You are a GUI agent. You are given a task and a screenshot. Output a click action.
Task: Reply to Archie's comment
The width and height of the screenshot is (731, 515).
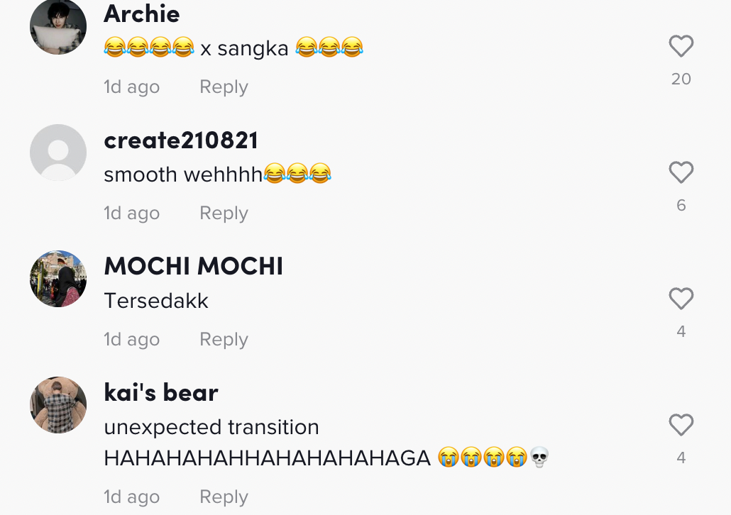tap(224, 87)
